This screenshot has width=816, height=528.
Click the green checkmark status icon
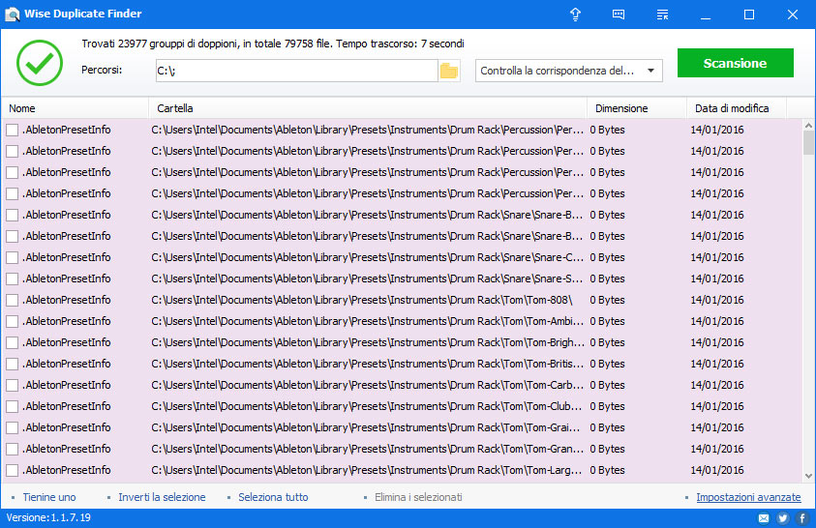pos(40,62)
